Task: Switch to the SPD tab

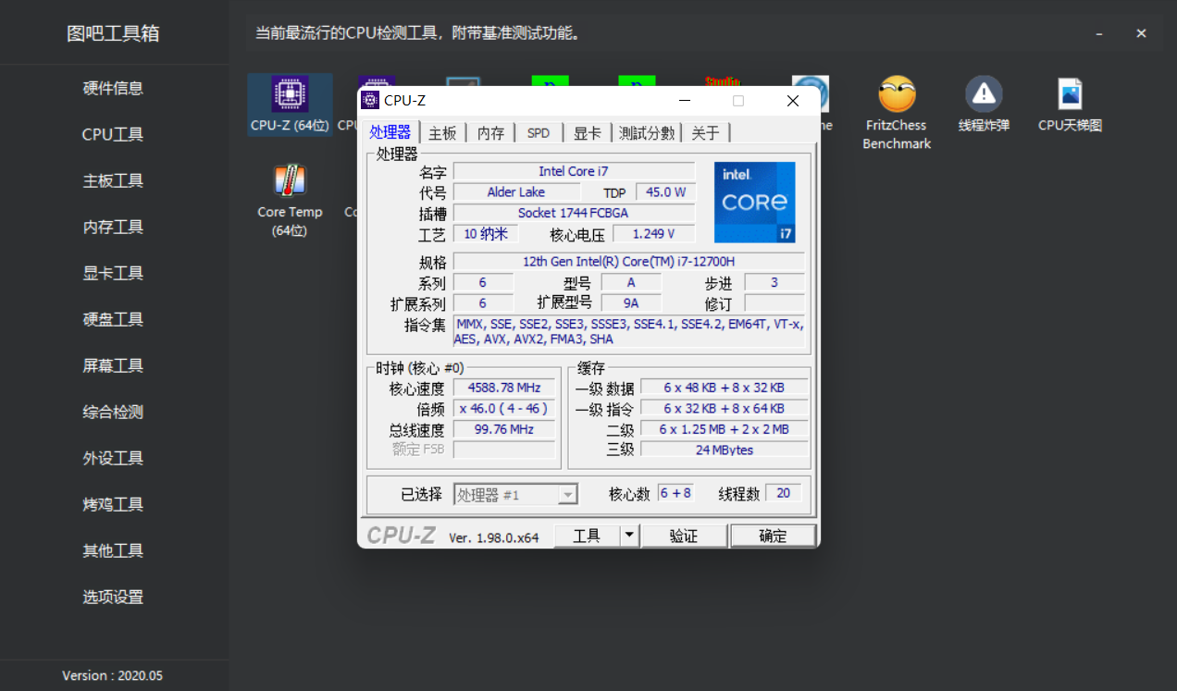Action: coord(539,133)
